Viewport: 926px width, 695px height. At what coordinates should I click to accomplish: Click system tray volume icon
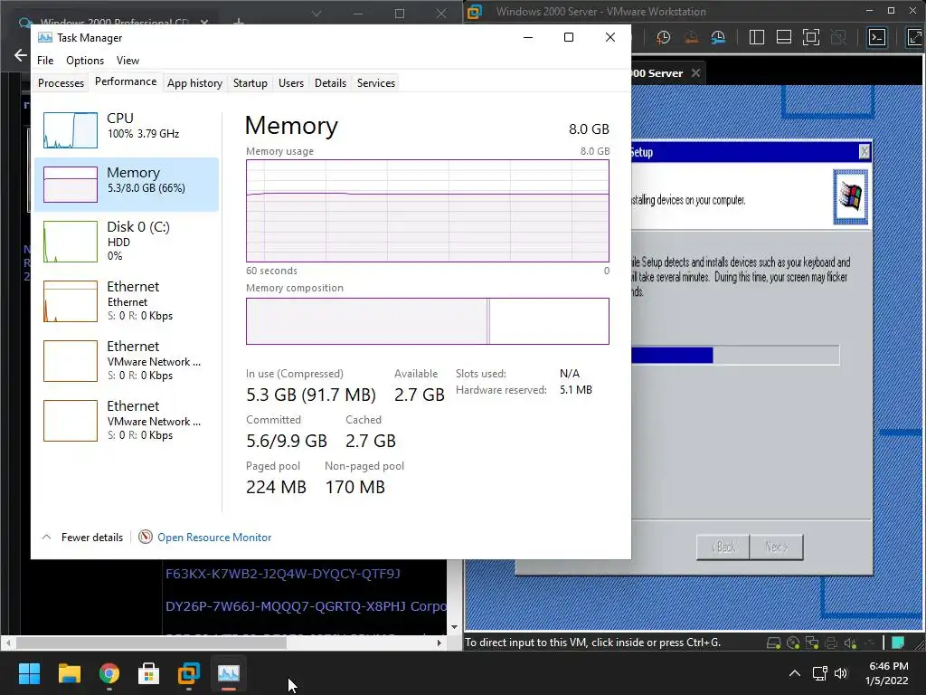[841, 673]
